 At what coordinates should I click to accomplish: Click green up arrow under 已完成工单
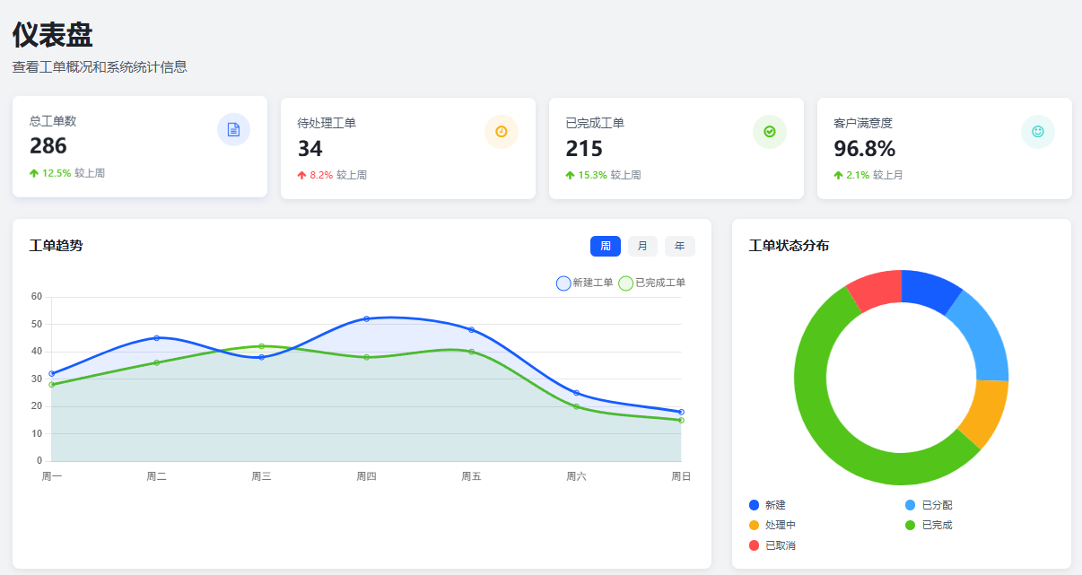click(570, 176)
